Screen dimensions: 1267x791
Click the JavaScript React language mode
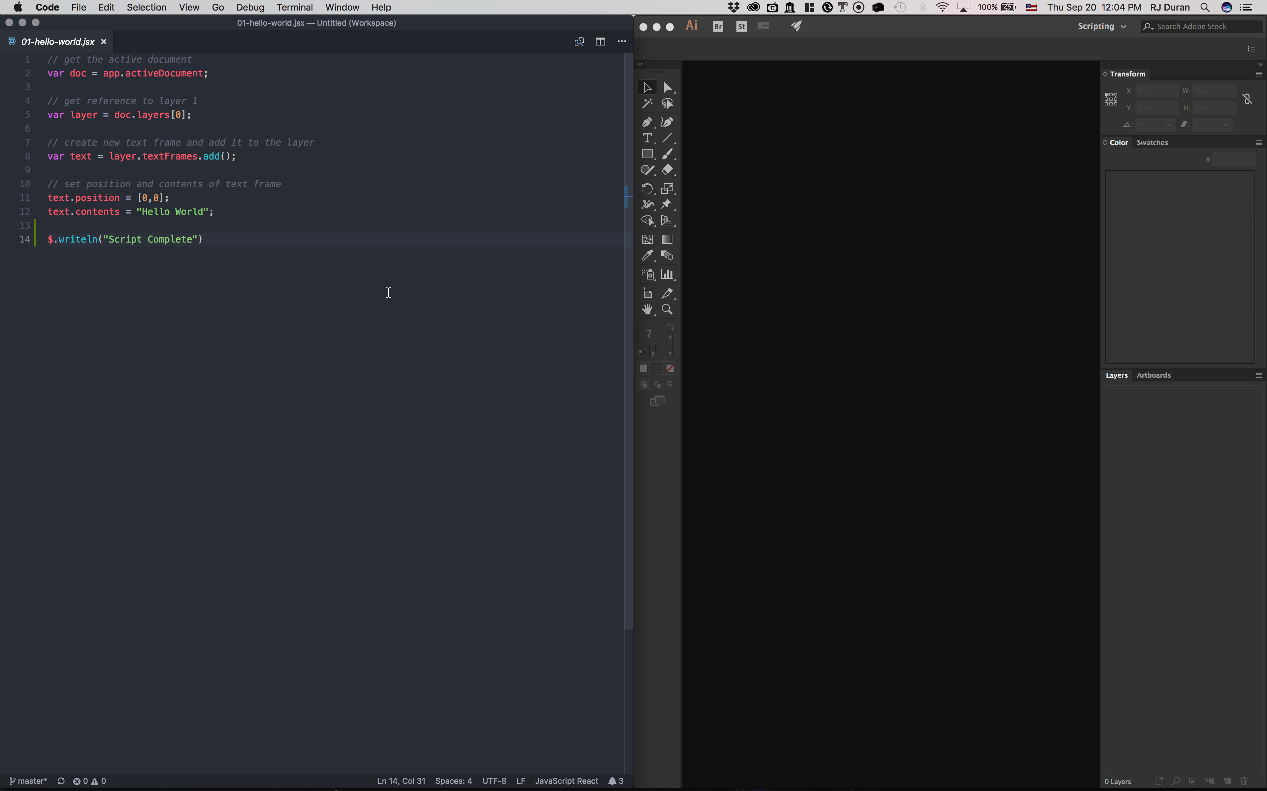point(566,780)
